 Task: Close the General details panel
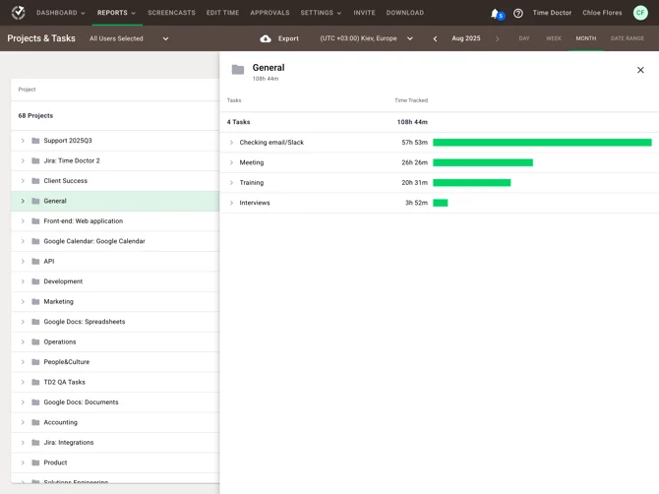(x=640, y=70)
